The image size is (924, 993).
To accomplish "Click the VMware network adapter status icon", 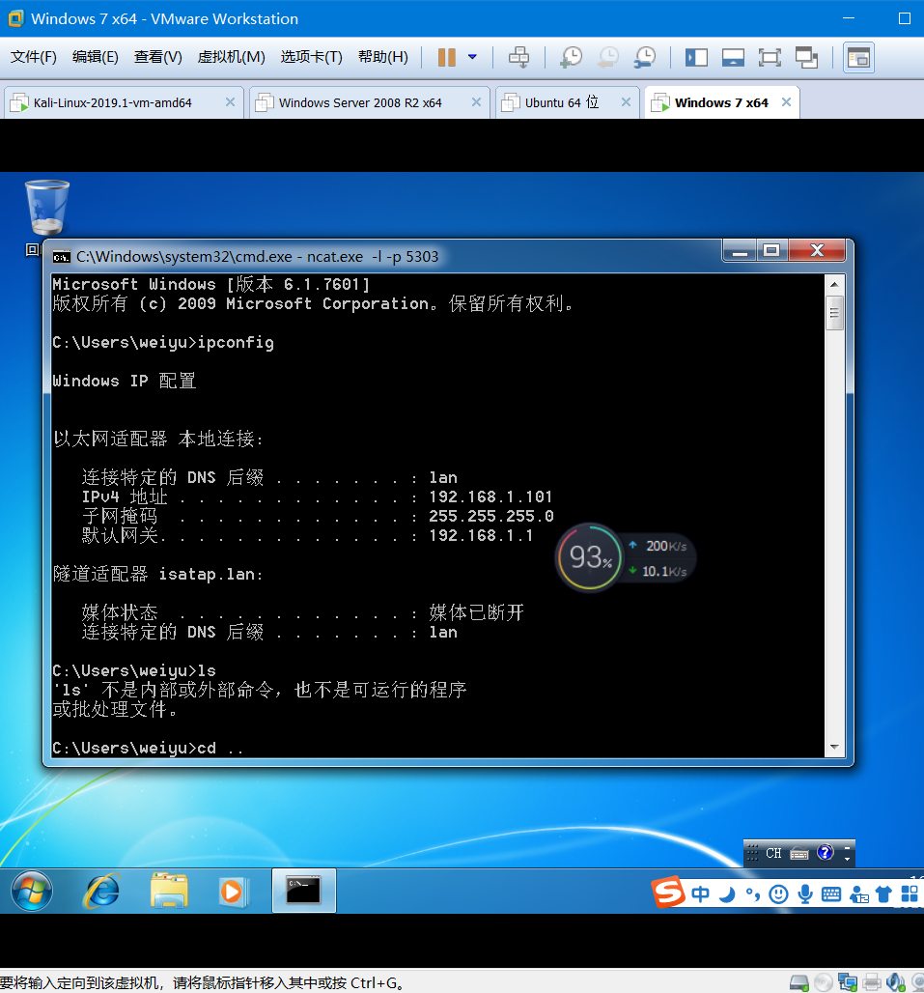I will [x=848, y=982].
